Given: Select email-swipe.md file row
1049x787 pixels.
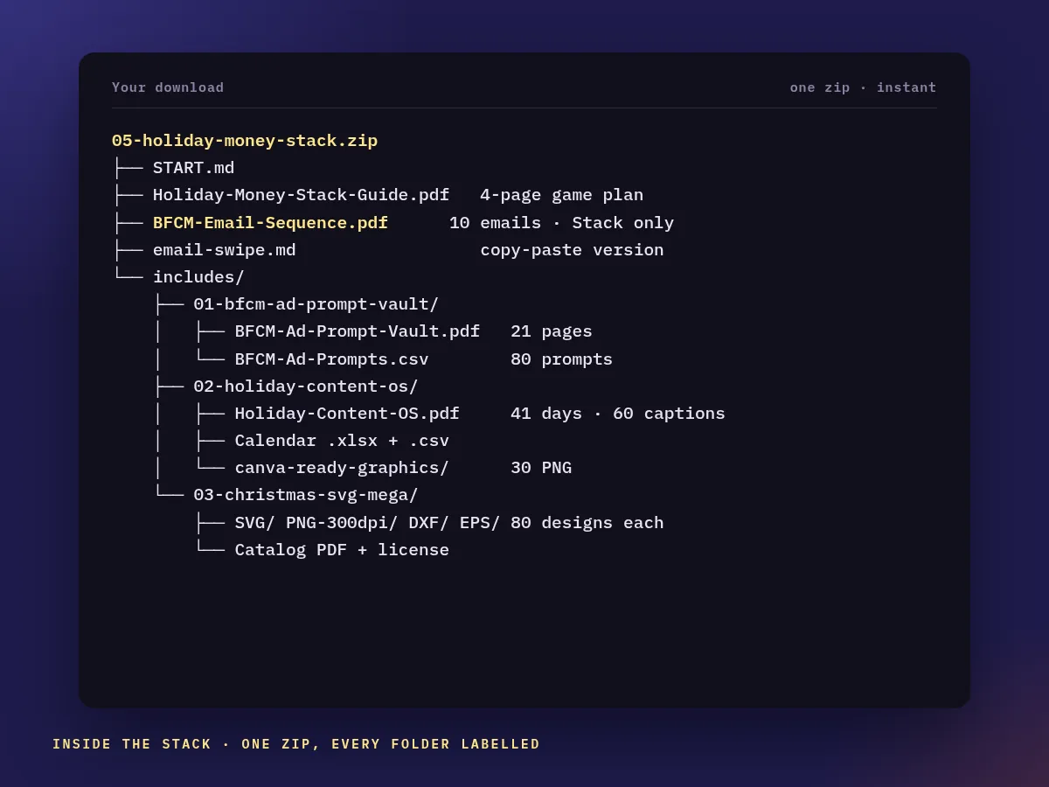Looking at the screenshot, I should [224, 250].
